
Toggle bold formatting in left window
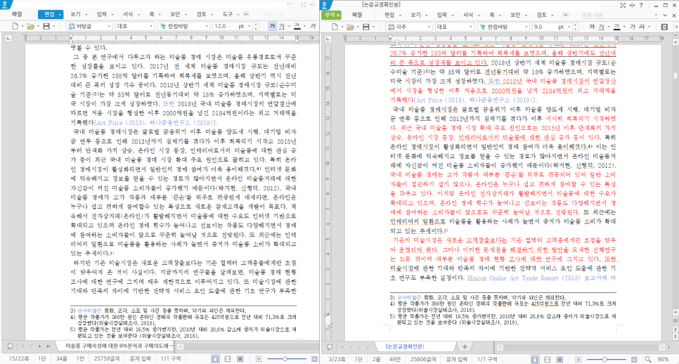[x=273, y=27]
